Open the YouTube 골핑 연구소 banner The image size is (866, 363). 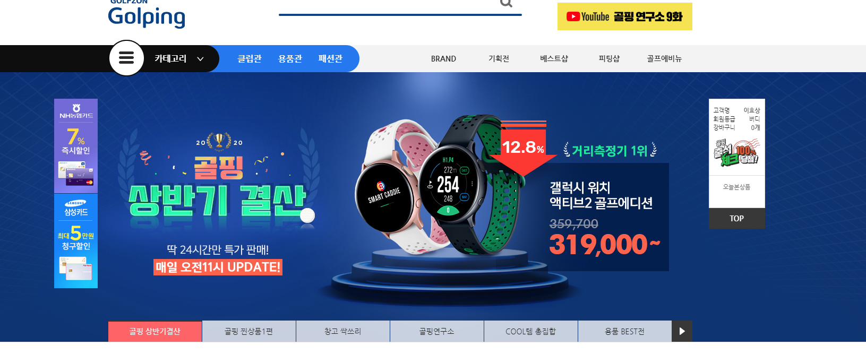[624, 16]
